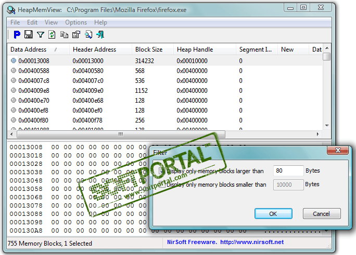Toggle 'Display only memory blocks larger than' checkbox
Image resolution: width=356 pixels, height=255 pixels.
click(161, 171)
